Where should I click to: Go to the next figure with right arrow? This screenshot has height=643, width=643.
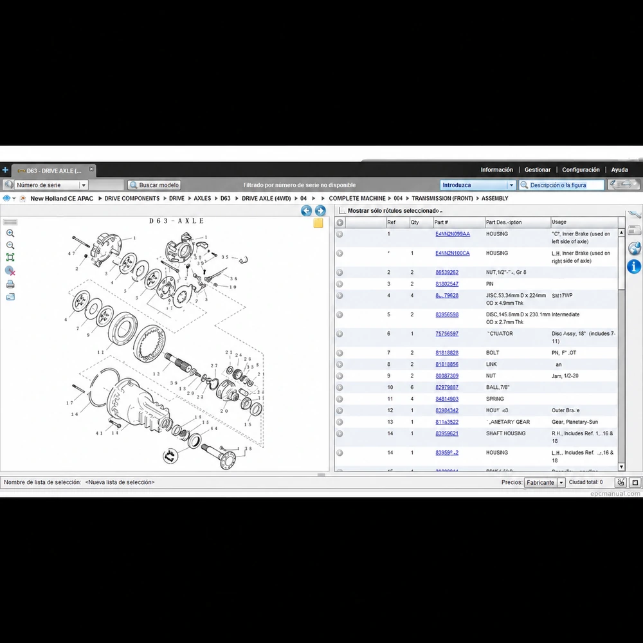tap(320, 211)
